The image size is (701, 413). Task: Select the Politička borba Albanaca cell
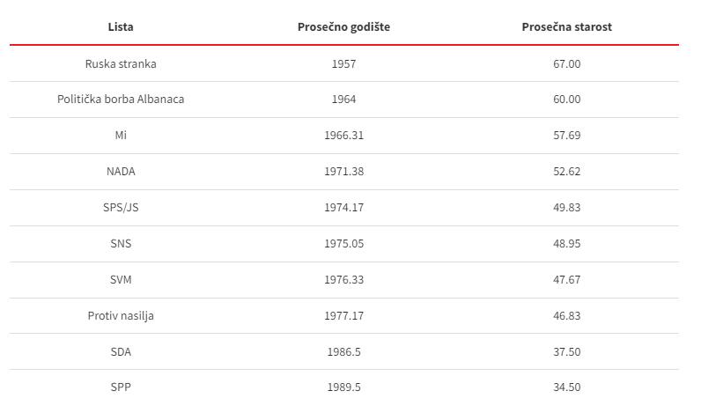[121, 100]
